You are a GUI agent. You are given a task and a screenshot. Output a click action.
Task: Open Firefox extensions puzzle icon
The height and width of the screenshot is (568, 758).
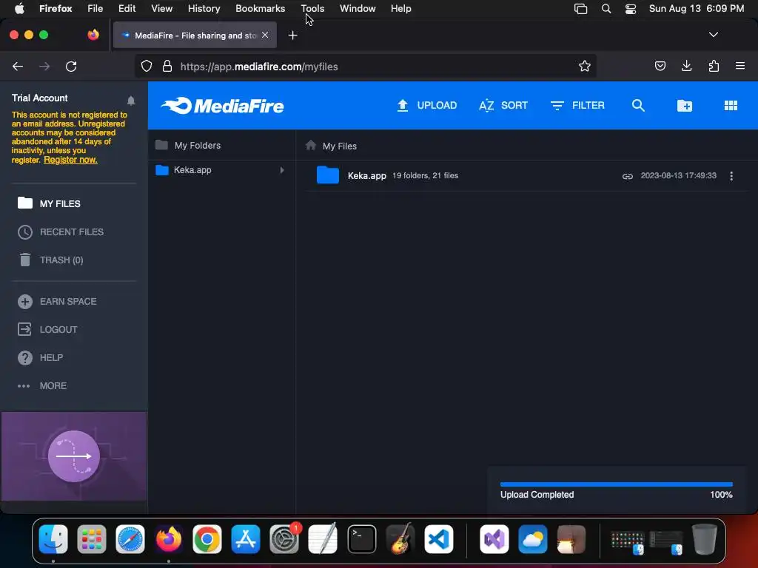(714, 66)
